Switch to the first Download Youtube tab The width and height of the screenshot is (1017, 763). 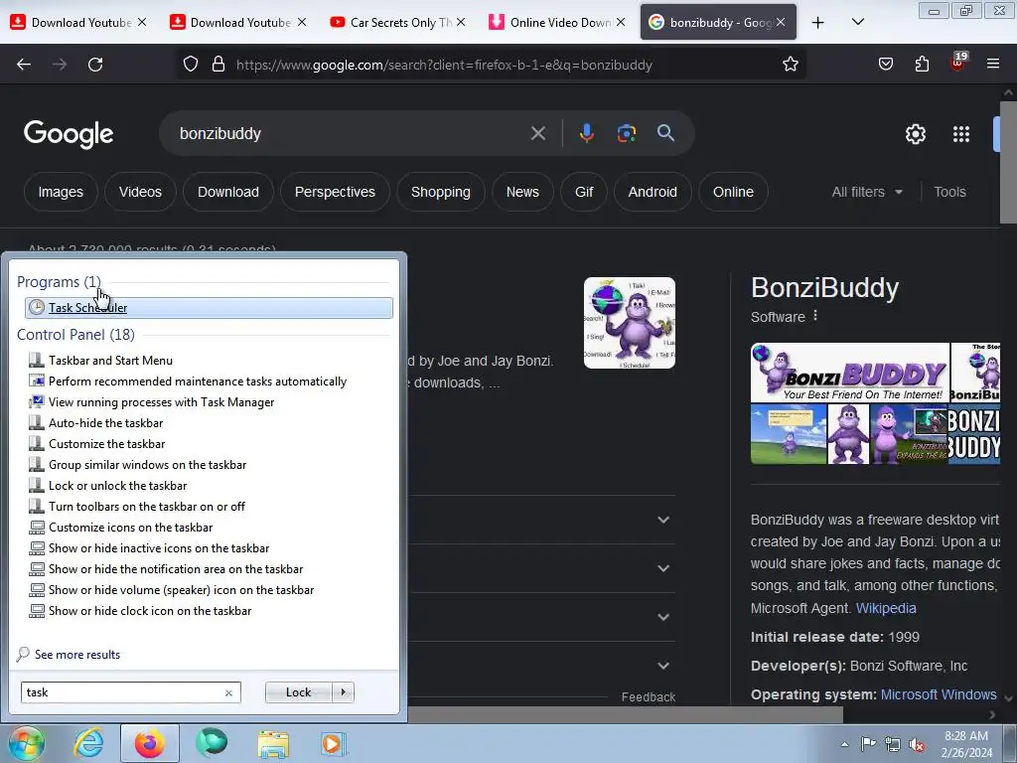(79, 22)
